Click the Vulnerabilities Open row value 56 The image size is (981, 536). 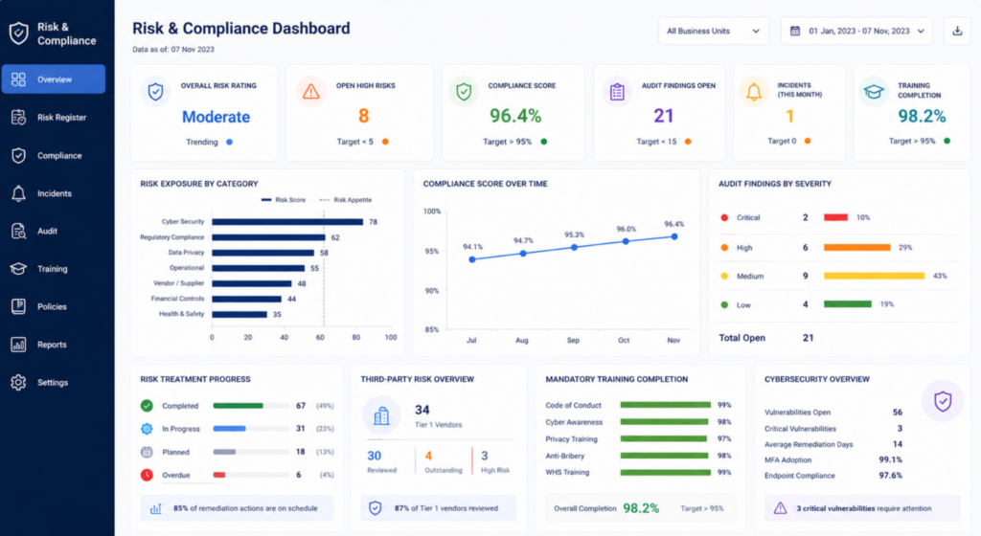click(897, 413)
